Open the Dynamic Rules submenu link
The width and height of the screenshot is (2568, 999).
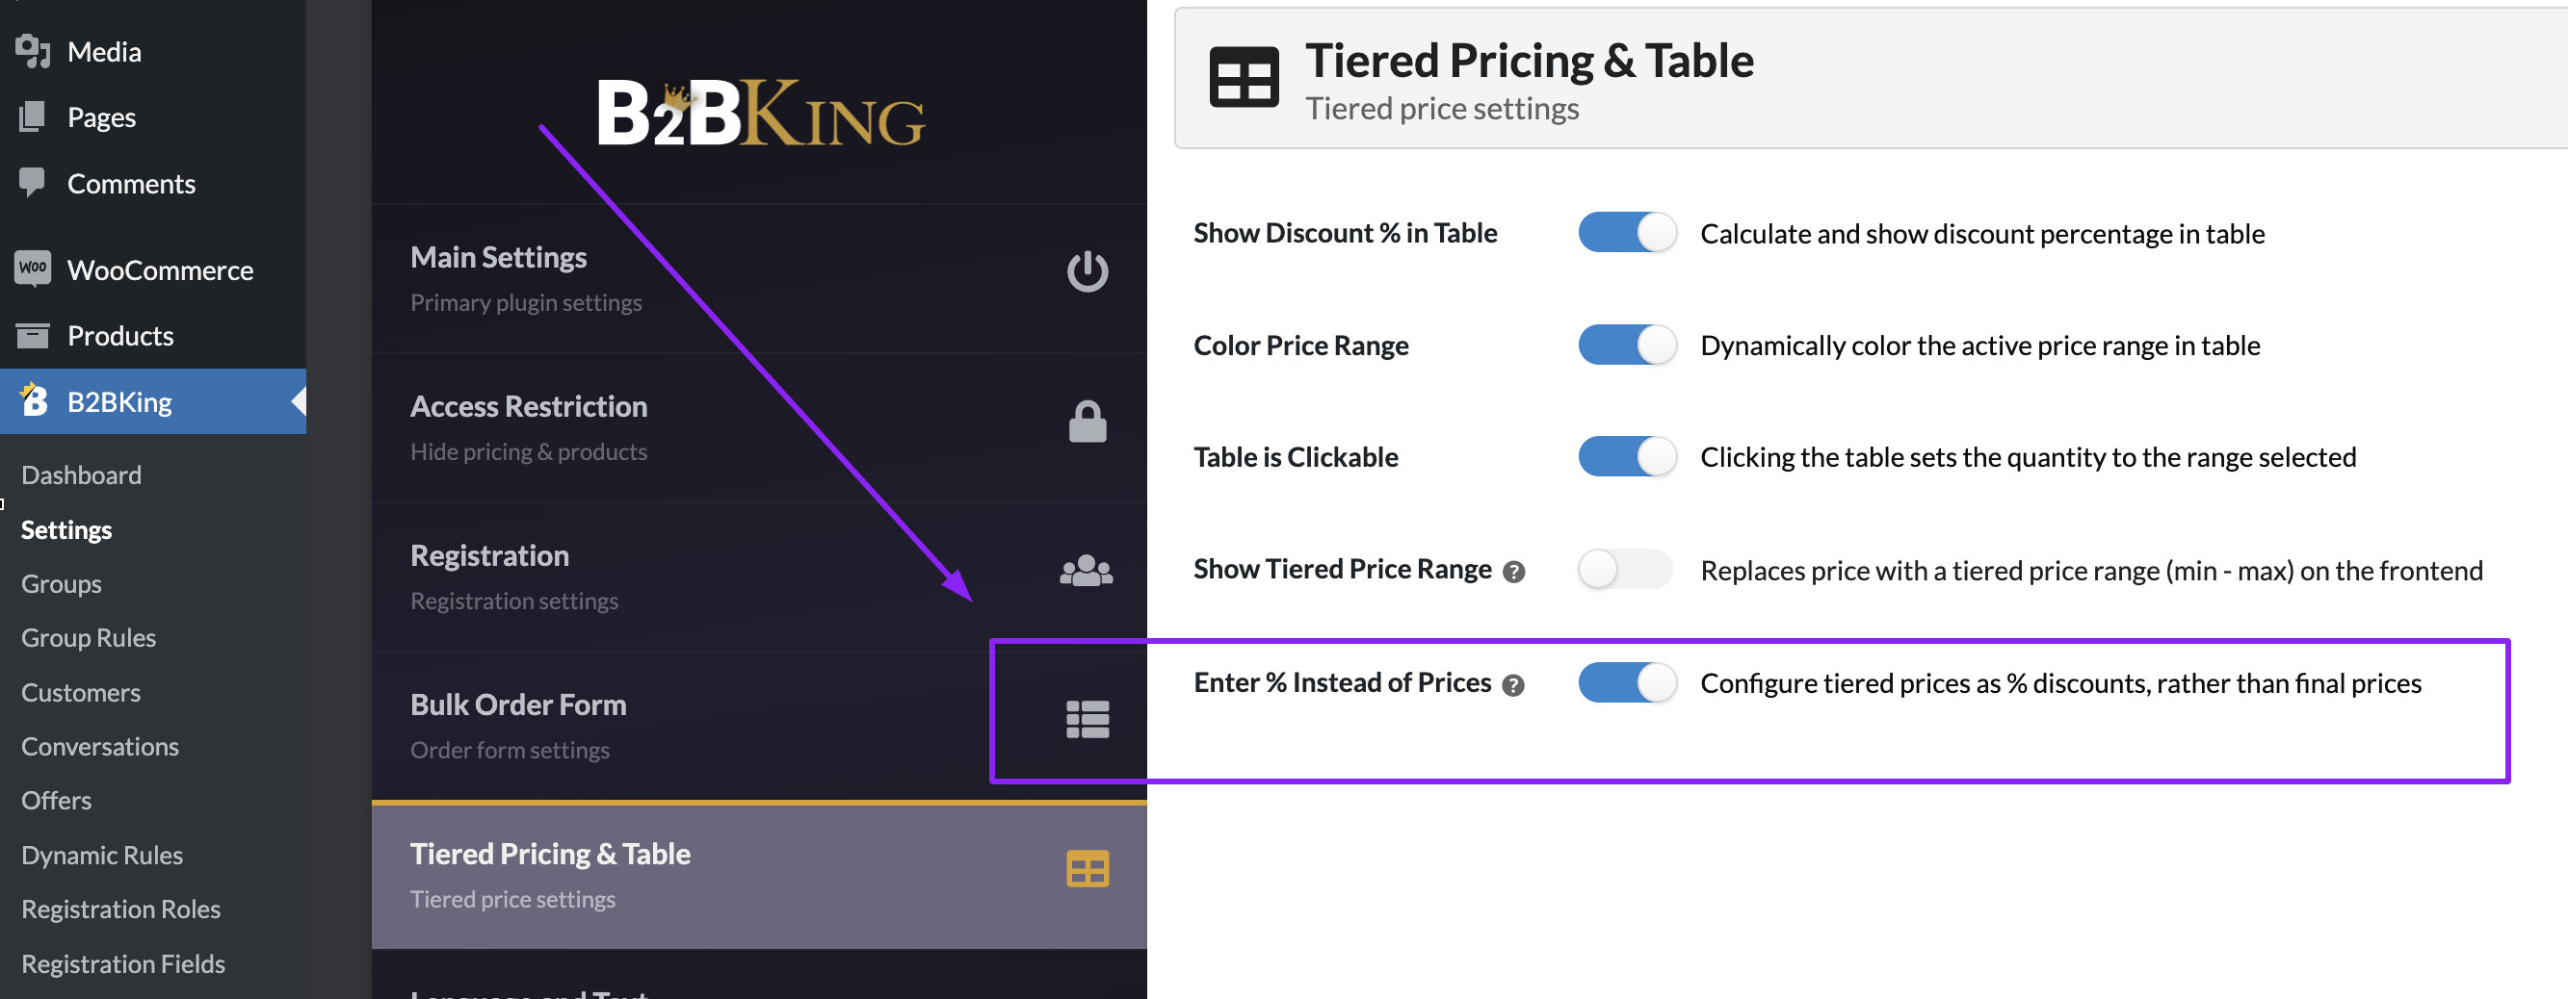pyautogui.click(x=102, y=856)
